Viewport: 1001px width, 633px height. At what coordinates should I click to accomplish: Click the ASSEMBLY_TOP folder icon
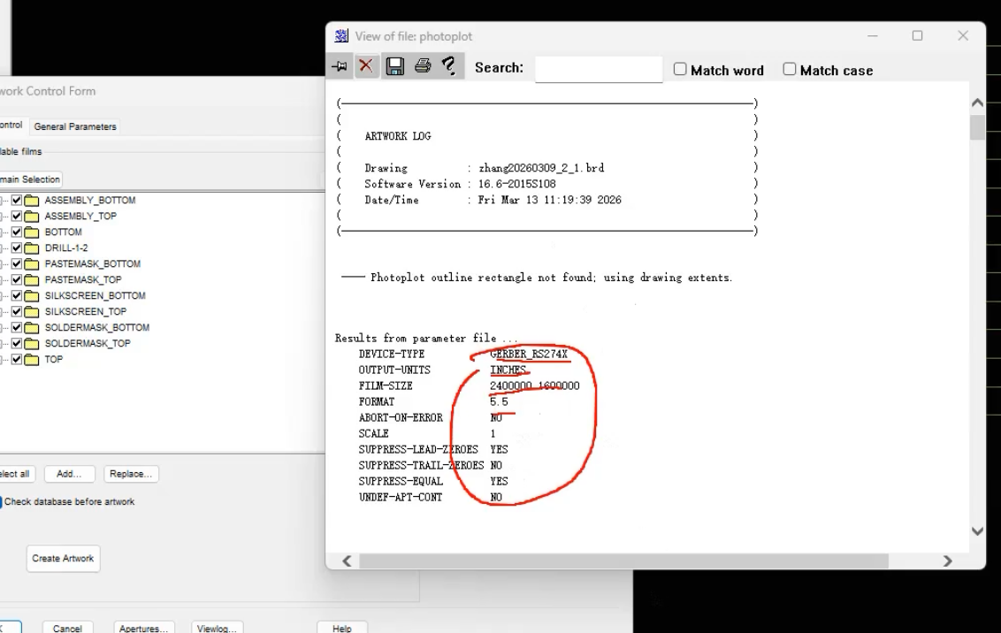tap(31, 217)
